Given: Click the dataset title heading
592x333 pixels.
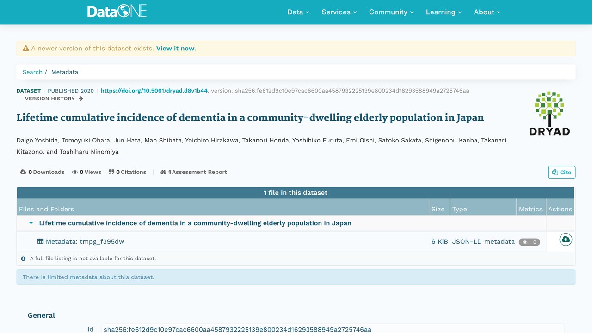Looking at the screenshot, I should pos(250,117).
